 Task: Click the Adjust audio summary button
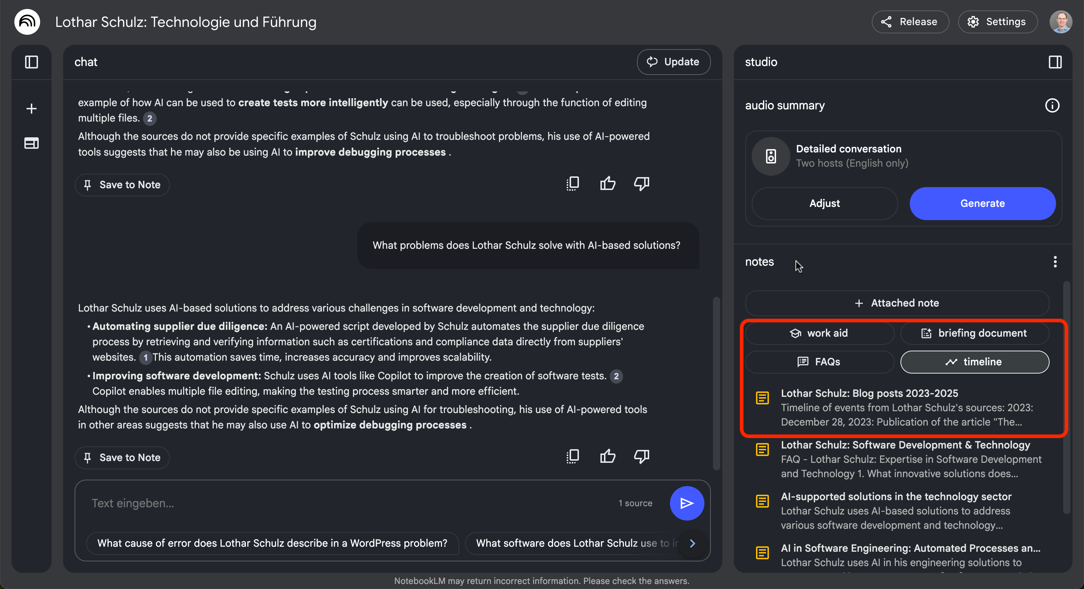(824, 203)
